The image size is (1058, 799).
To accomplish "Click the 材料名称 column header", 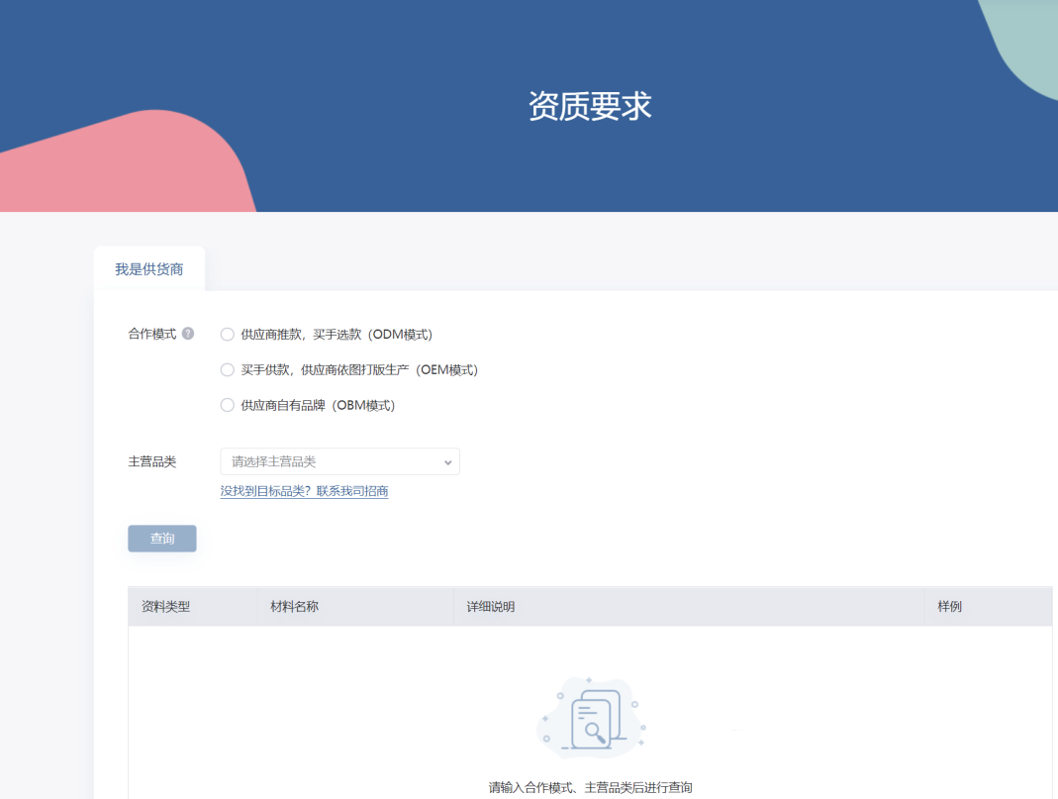I will [x=295, y=606].
